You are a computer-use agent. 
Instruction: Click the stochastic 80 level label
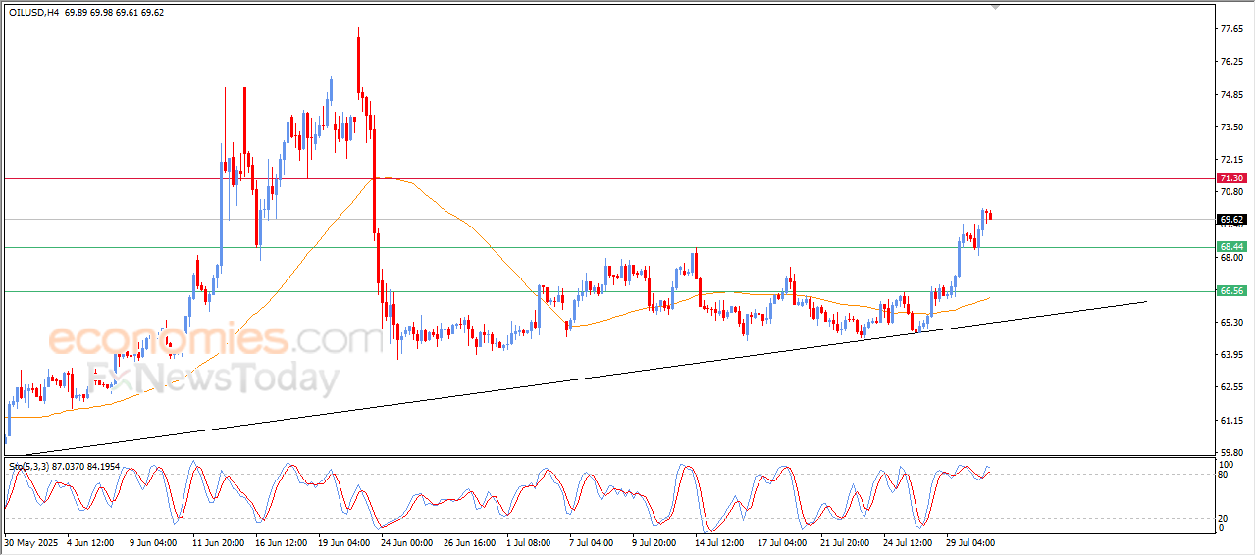tap(1223, 475)
